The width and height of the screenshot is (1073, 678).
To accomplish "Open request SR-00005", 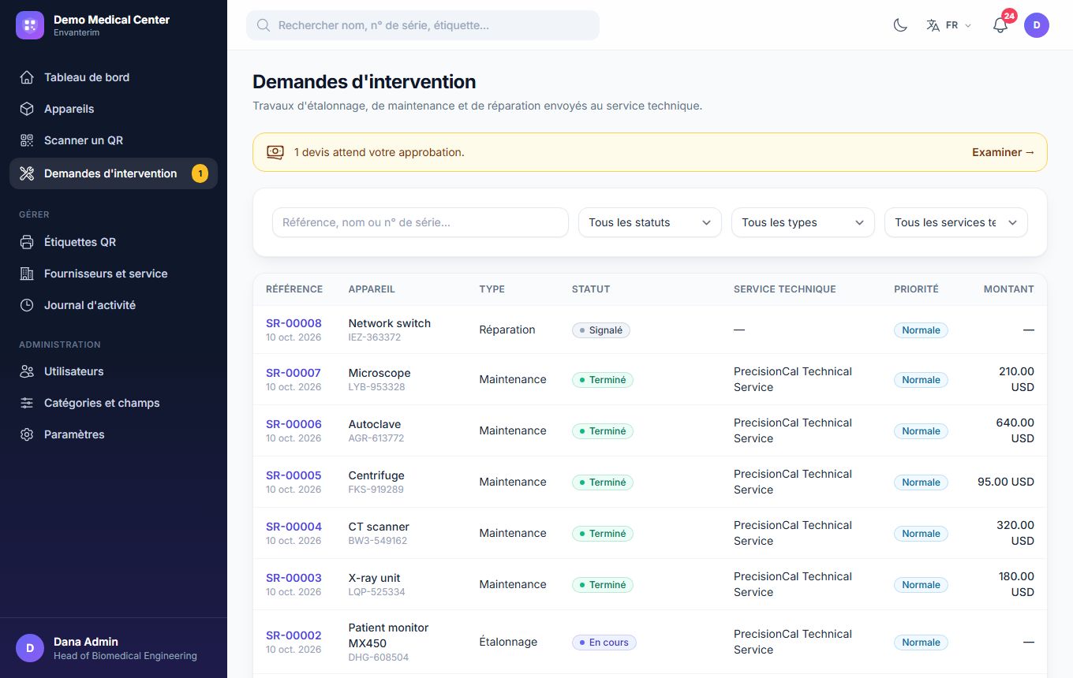I will point(293,475).
